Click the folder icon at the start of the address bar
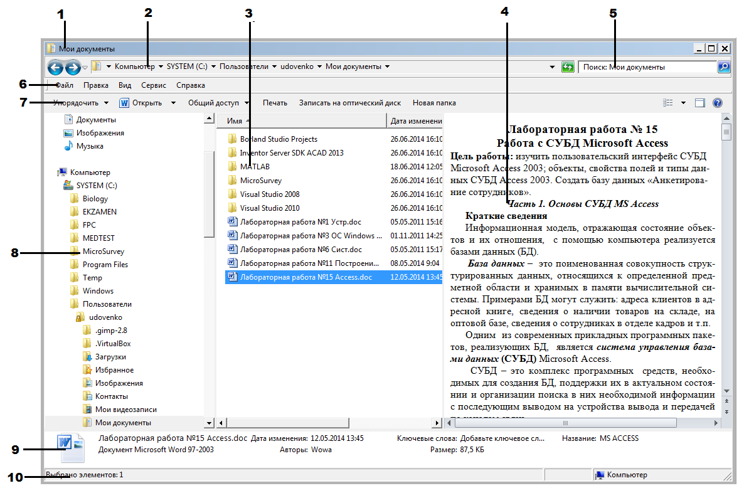Viewport: 754px width, 503px height. pos(97,66)
